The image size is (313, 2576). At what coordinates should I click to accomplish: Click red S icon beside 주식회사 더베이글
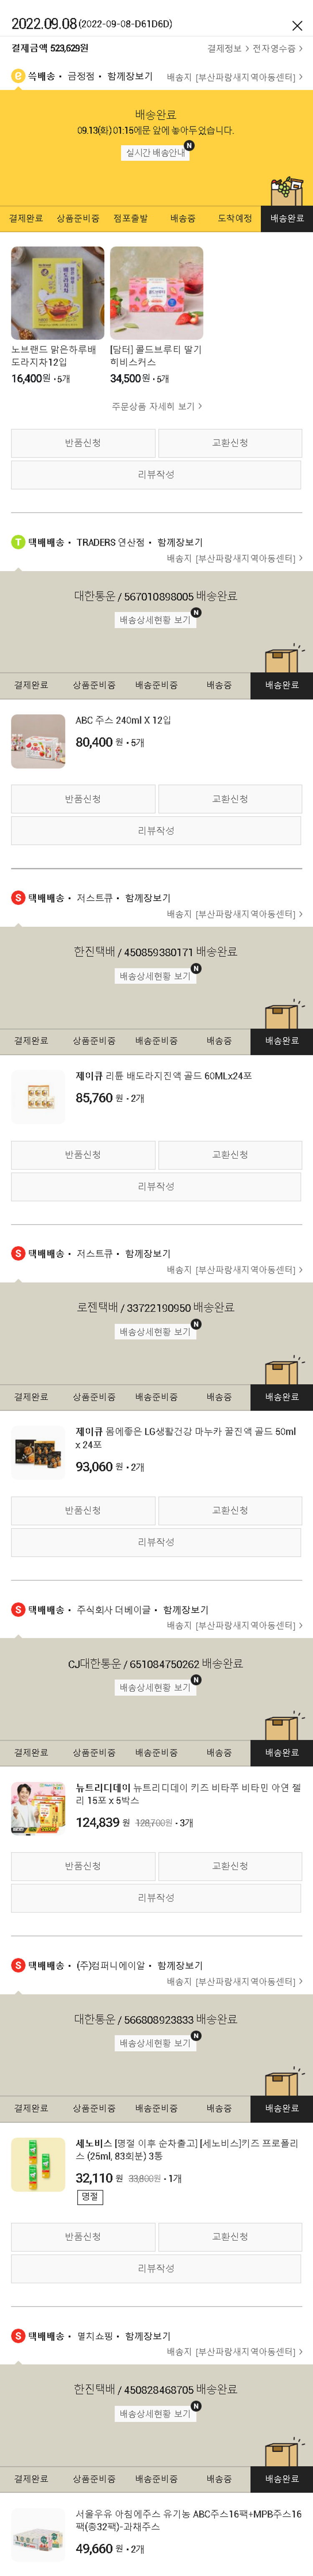tap(18, 1609)
